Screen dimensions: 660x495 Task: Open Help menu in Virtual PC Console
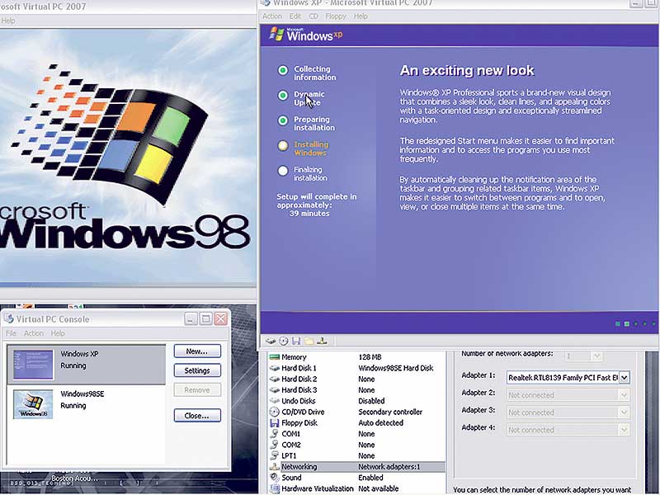click(58, 333)
